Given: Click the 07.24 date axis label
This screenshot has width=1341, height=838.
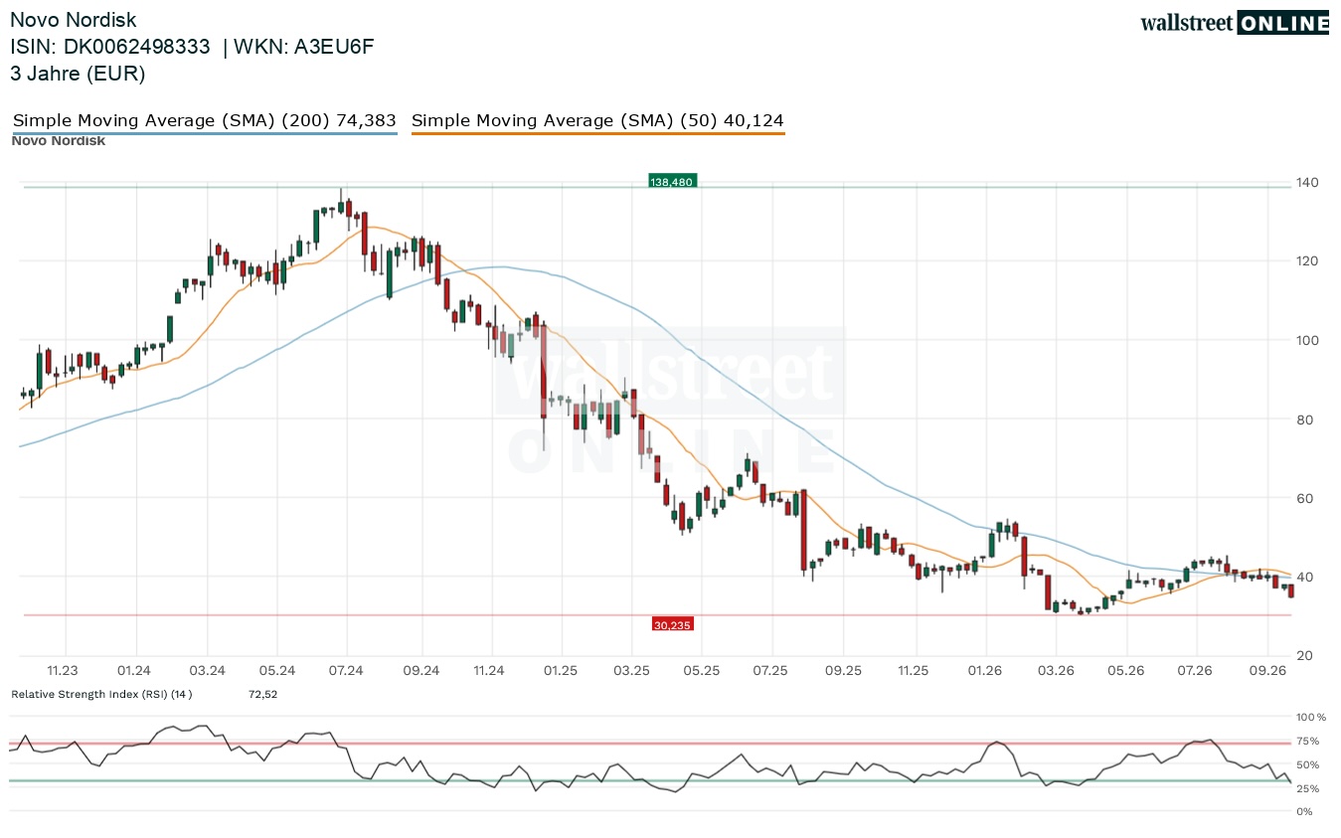Looking at the screenshot, I should (x=346, y=671).
